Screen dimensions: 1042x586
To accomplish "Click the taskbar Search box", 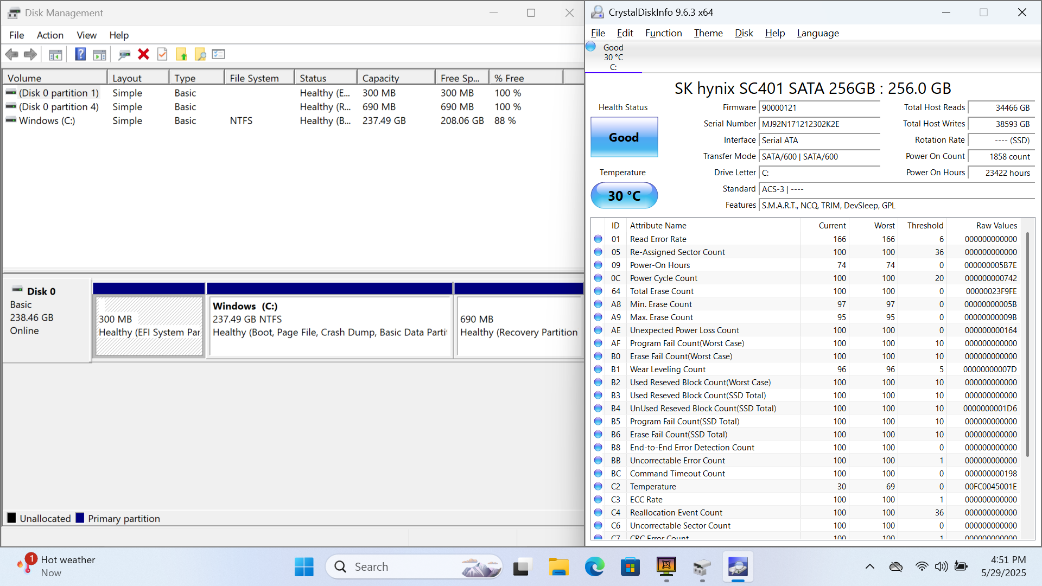I will 414,567.
